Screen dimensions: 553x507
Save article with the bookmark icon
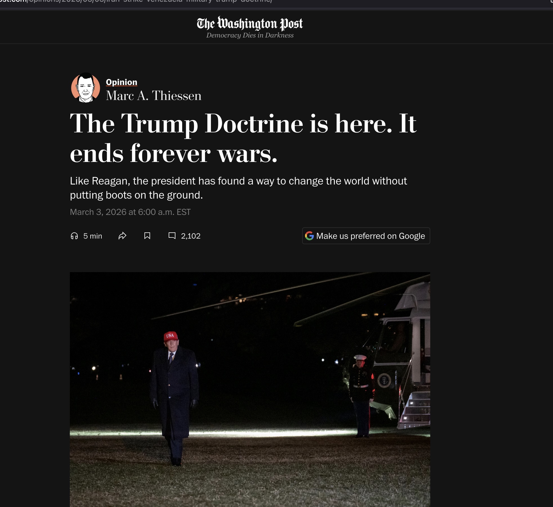(x=147, y=236)
